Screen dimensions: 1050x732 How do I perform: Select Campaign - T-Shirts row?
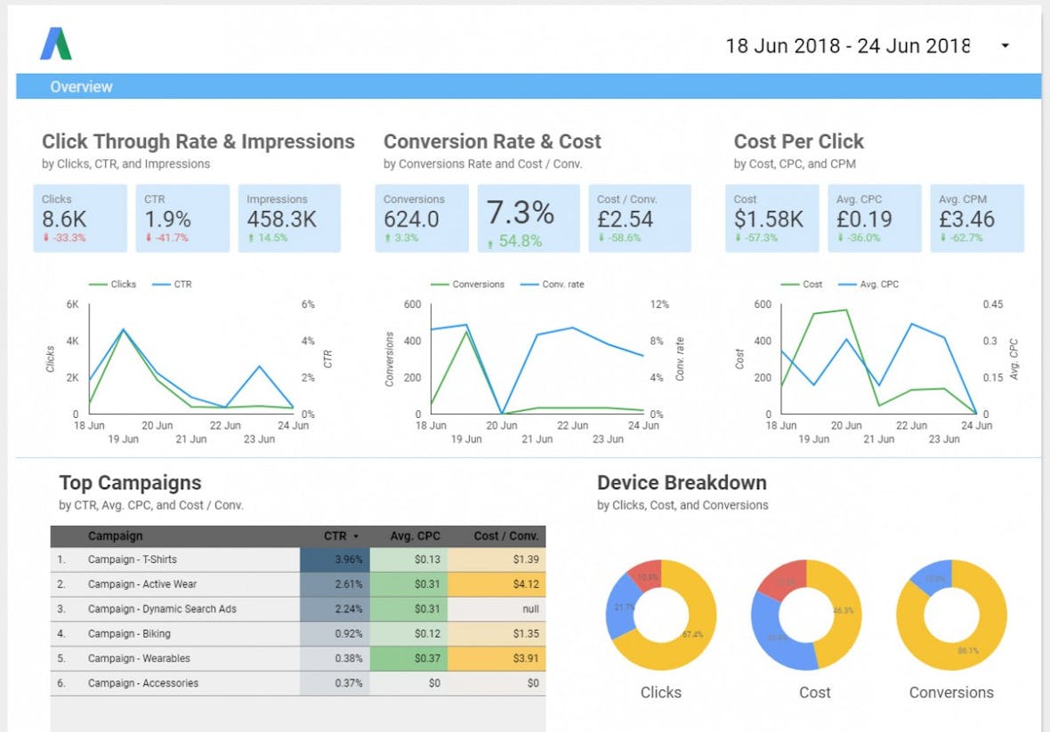[x=132, y=559]
